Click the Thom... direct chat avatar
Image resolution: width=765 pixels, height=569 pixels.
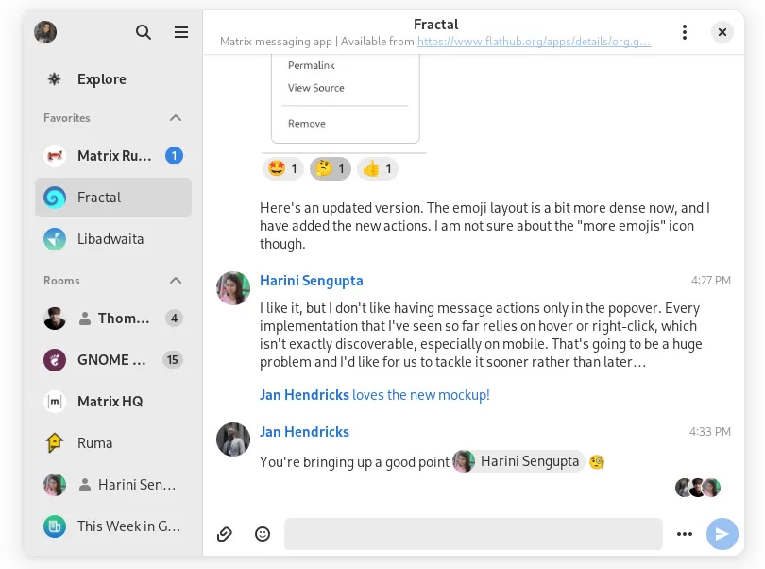coord(55,319)
